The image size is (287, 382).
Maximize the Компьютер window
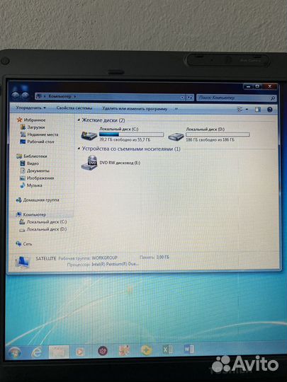pos(257,86)
